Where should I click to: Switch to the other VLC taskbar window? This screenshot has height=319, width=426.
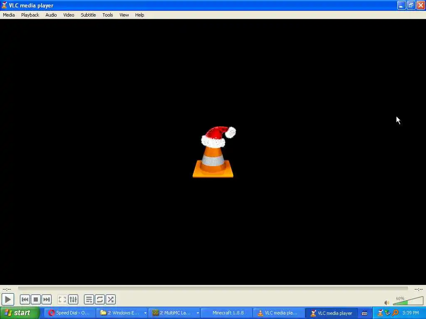(279, 313)
